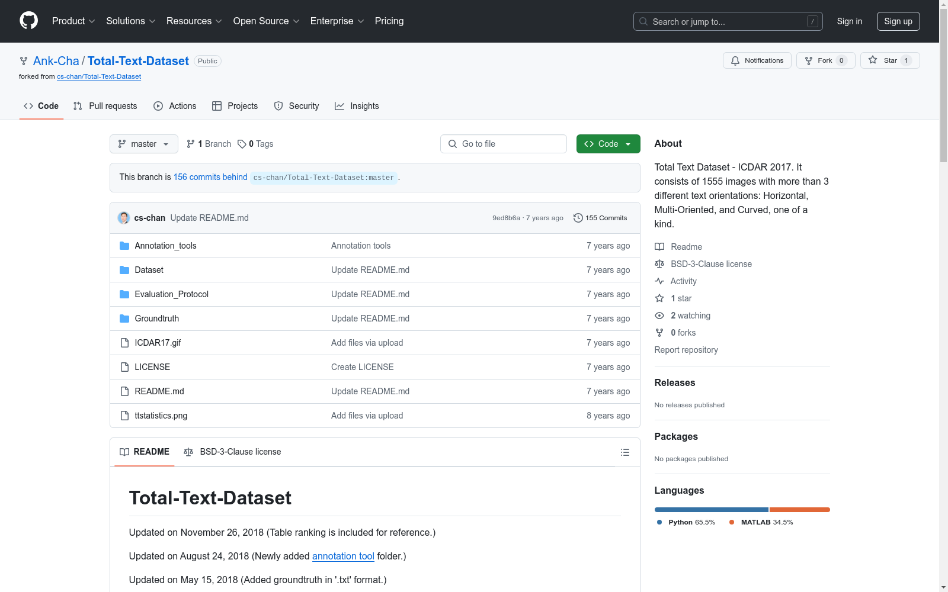View the 155 Commits history
This screenshot has height=592, width=948.
pyautogui.click(x=600, y=218)
